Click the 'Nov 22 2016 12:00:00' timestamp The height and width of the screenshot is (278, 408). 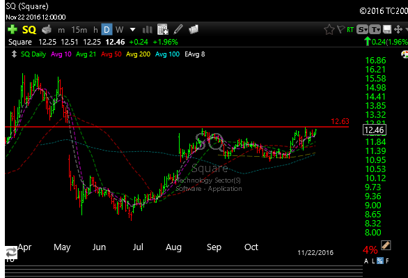[36, 17]
